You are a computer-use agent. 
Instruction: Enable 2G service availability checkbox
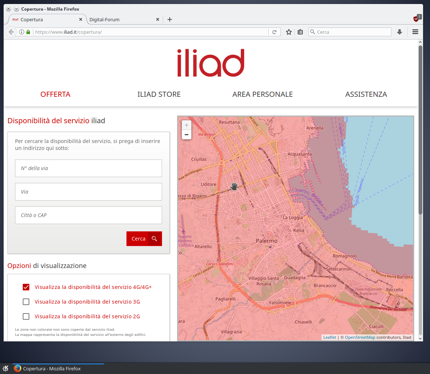click(26, 316)
